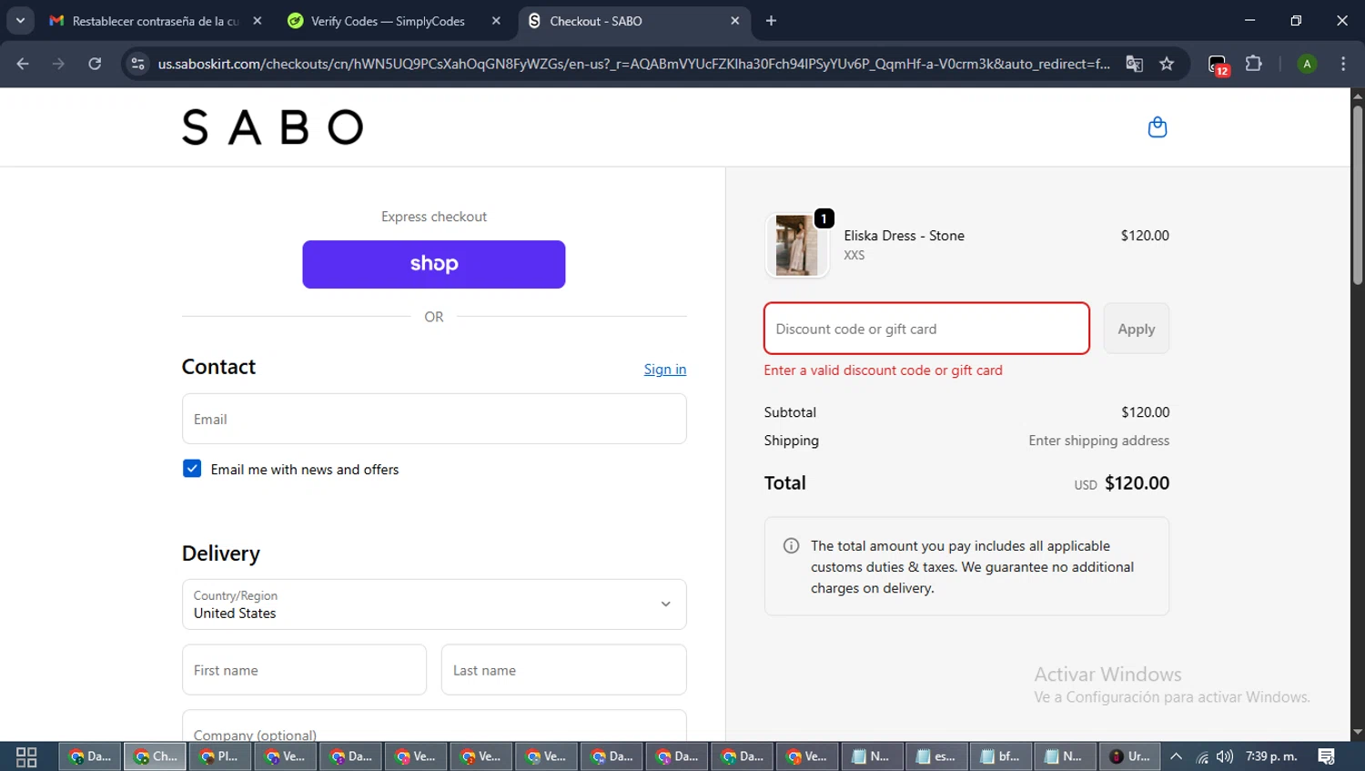Switch to the Restablecer contraseña Gmail tab
This screenshot has height=771, width=1365.
tap(155, 21)
